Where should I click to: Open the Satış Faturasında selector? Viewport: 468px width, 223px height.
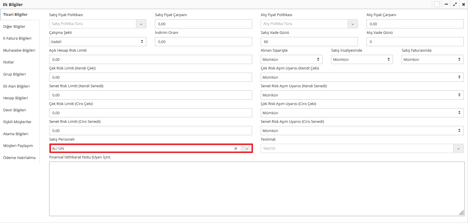432,59
